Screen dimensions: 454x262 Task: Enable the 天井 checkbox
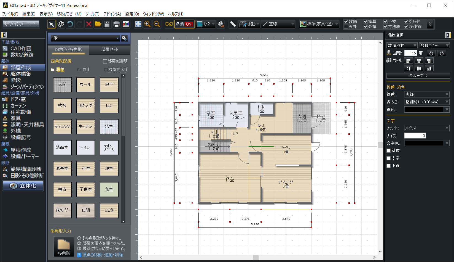[x=346, y=27]
